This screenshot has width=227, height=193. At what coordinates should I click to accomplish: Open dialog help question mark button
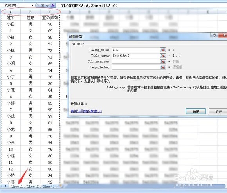click(214, 35)
